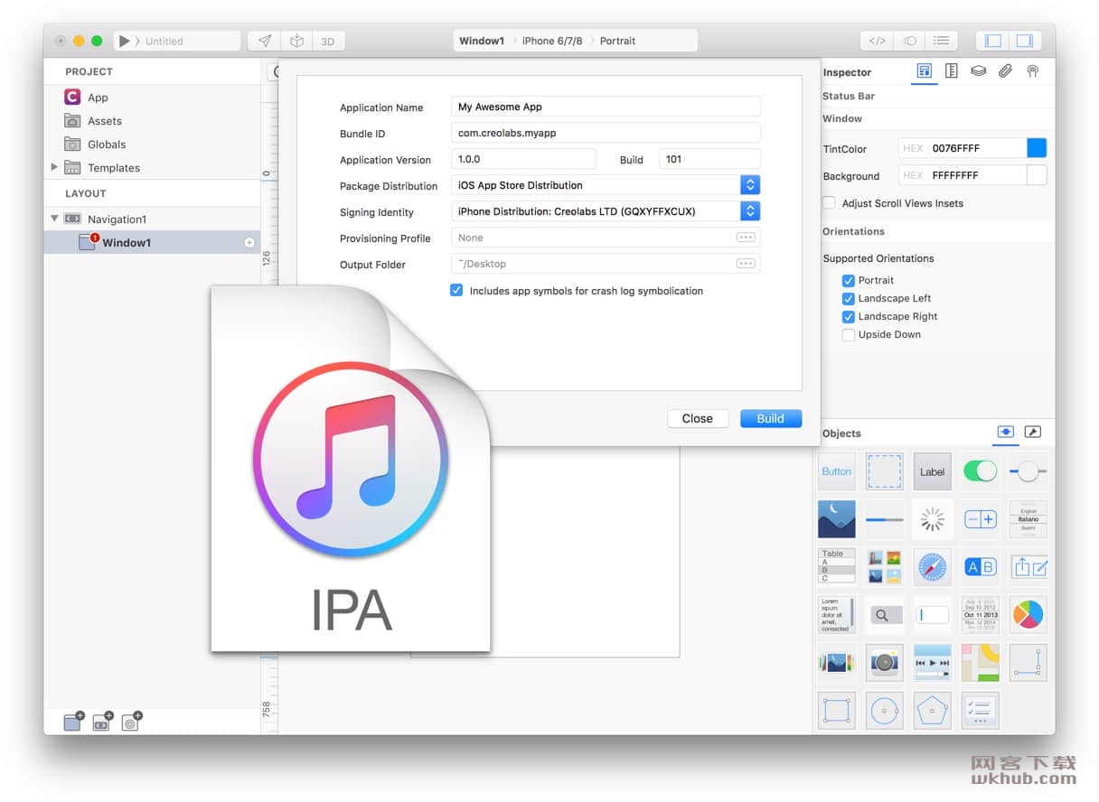Uncheck Landscape Left orientation
1099x802 pixels.
tap(848, 298)
